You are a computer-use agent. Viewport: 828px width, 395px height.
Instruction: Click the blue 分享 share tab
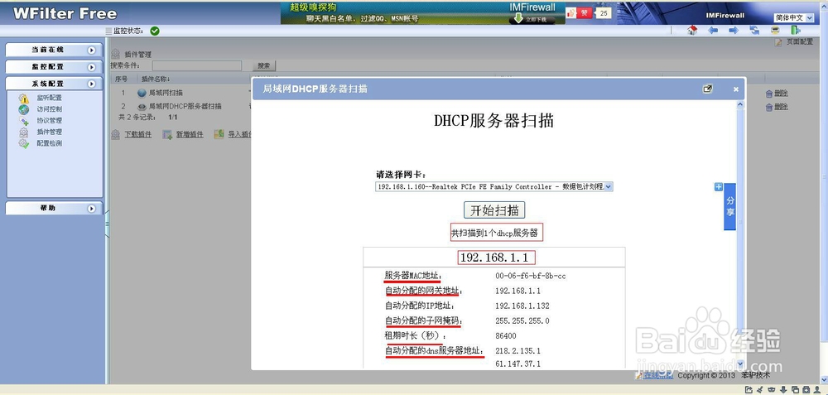point(729,206)
